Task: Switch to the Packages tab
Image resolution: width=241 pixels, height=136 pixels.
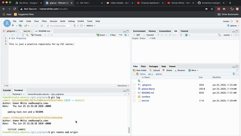Action: coord(154,66)
